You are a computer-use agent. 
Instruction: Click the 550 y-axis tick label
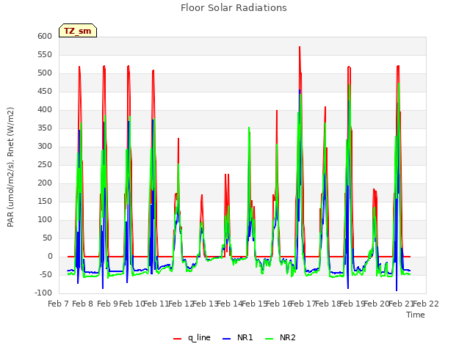[x=45, y=54]
